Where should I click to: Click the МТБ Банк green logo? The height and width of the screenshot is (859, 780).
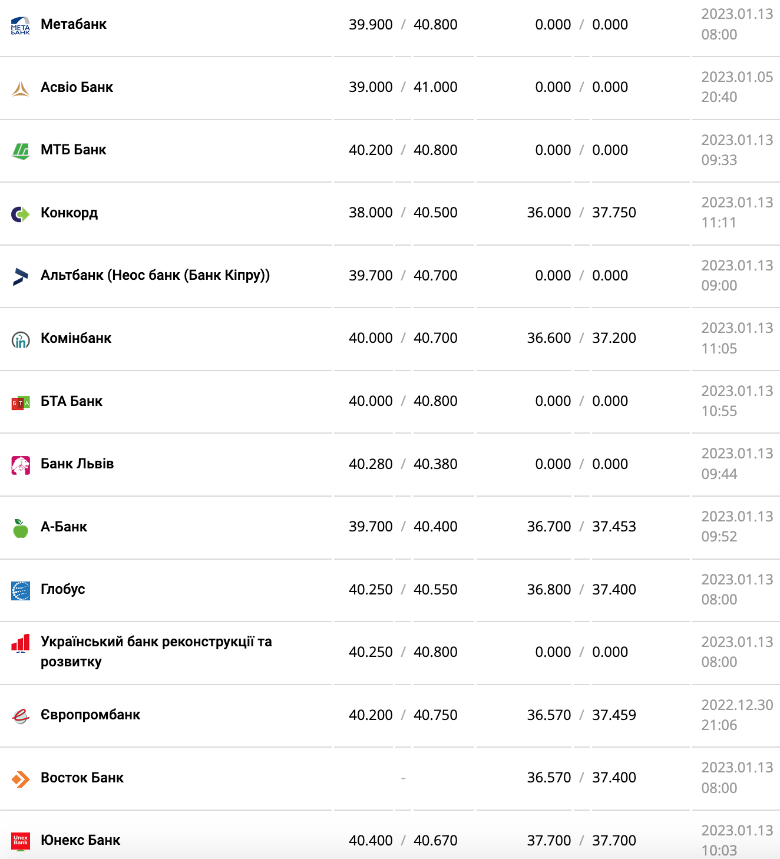21,151
